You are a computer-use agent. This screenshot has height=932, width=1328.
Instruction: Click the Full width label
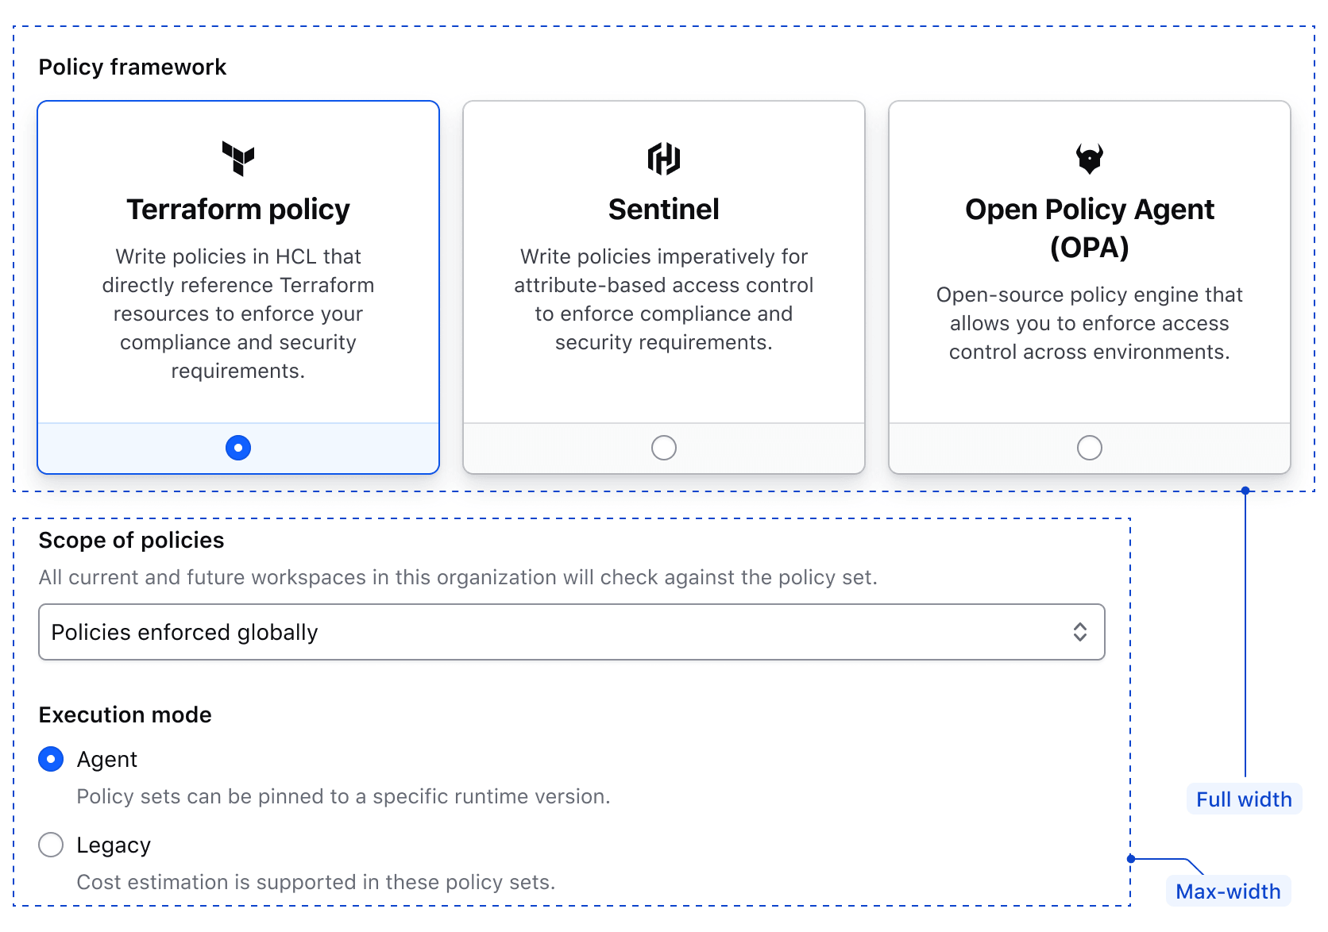(1243, 799)
